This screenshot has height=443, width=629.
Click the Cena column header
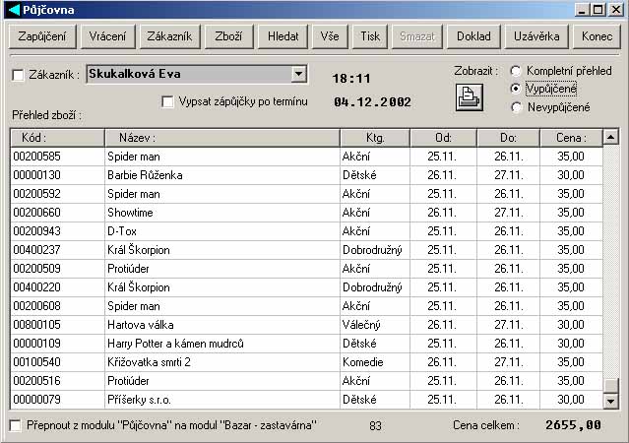click(x=570, y=138)
